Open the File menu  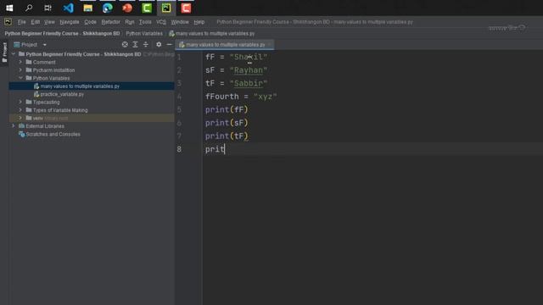click(x=21, y=22)
